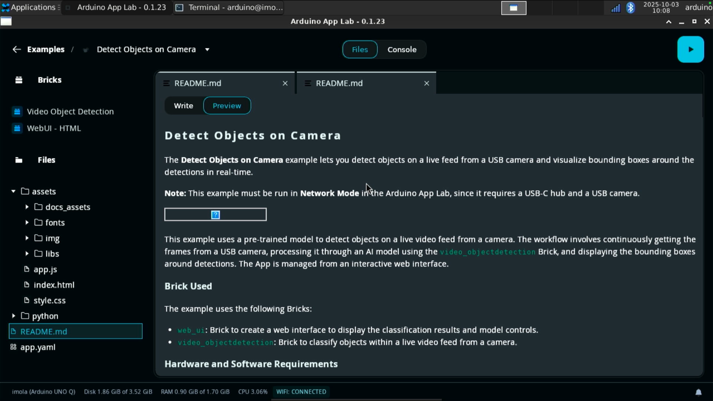
Task: Toggle to the Console view
Action: point(402,49)
